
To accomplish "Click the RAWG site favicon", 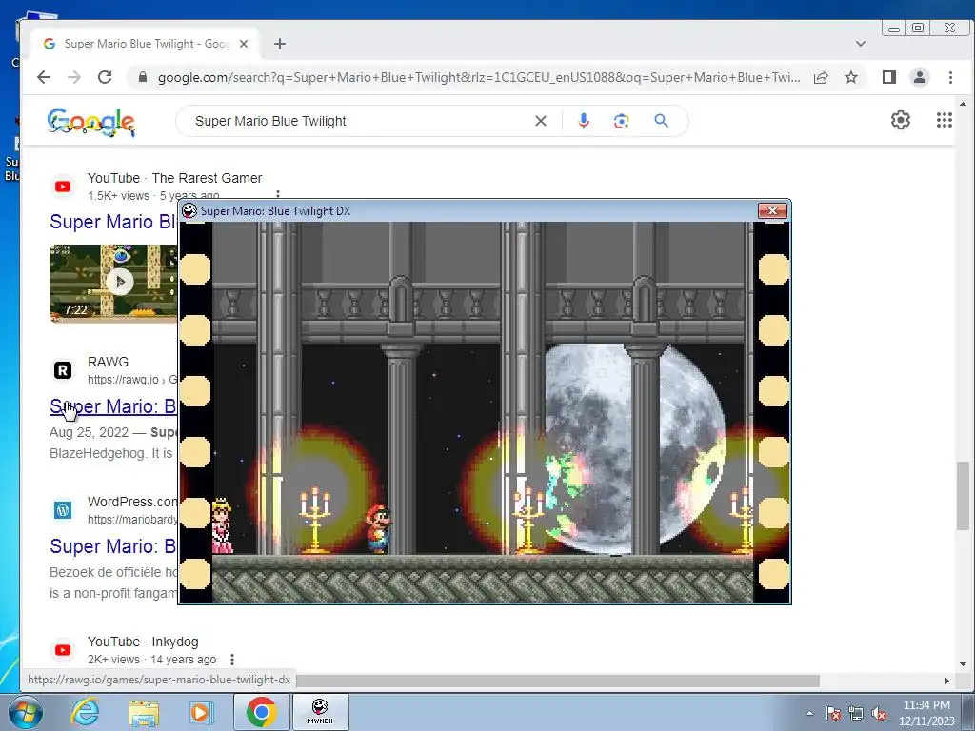I will click(x=63, y=370).
